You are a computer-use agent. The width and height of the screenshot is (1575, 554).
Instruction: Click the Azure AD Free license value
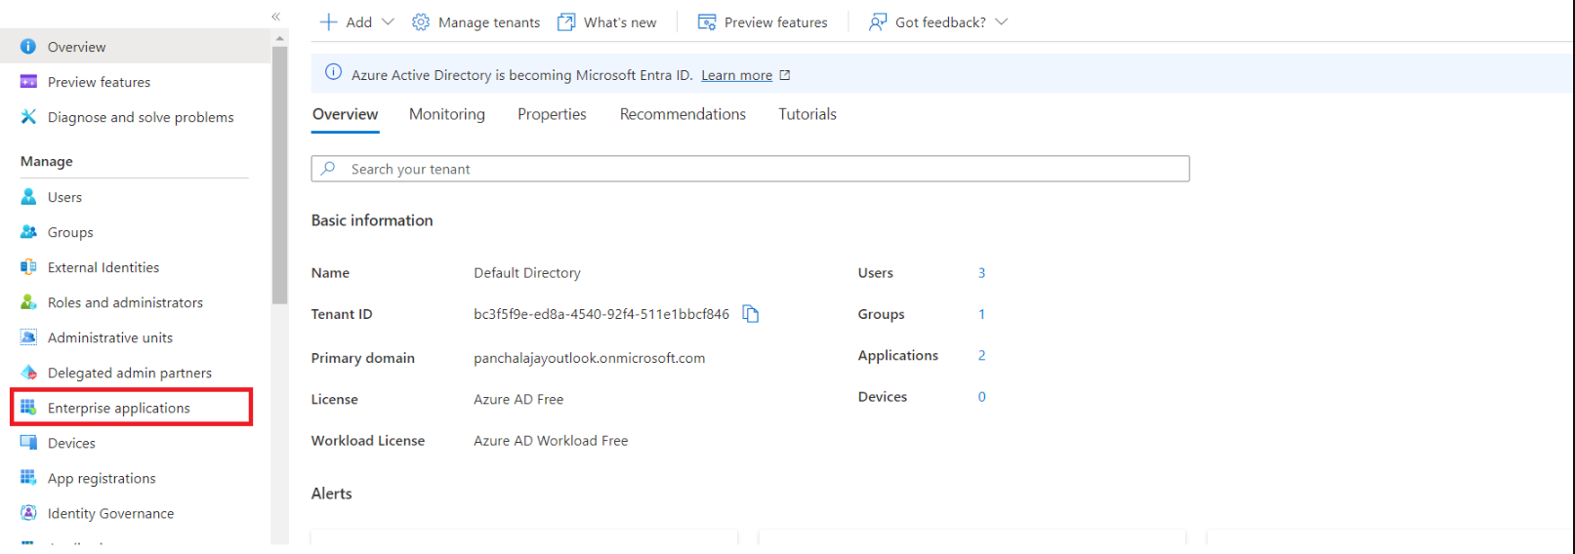pos(518,399)
